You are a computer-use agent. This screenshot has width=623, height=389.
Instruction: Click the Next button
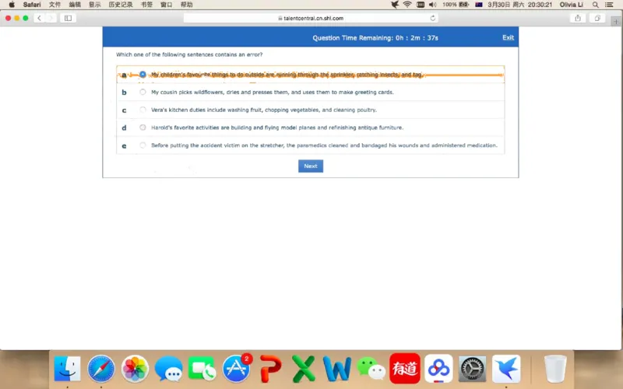pyautogui.click(x=310, y=166)
